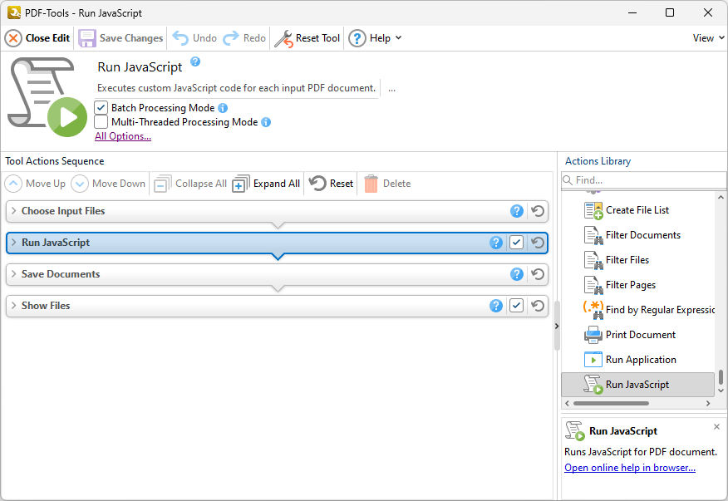The height and width of the screenshot is (501, 728).
Task: Collapse the Actions Library panel with the splitter arrow
Action: 557,327
